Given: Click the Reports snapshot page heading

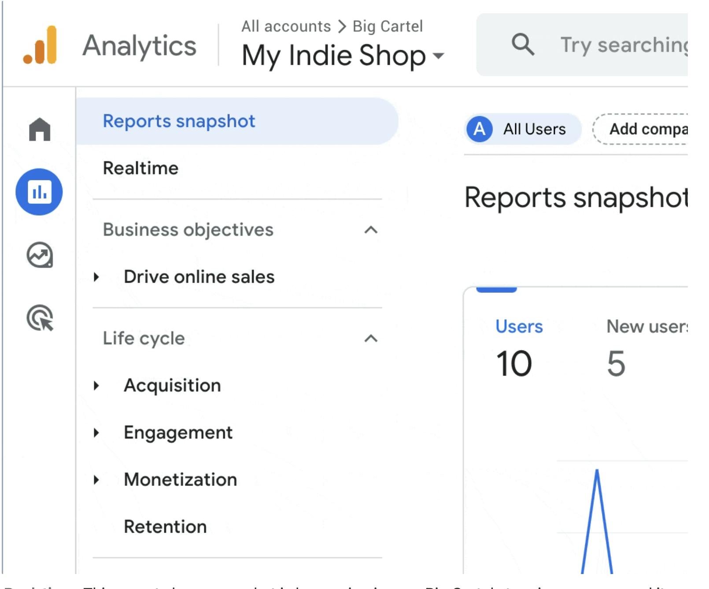Looking at the screenshot, I should click(576, 198).
